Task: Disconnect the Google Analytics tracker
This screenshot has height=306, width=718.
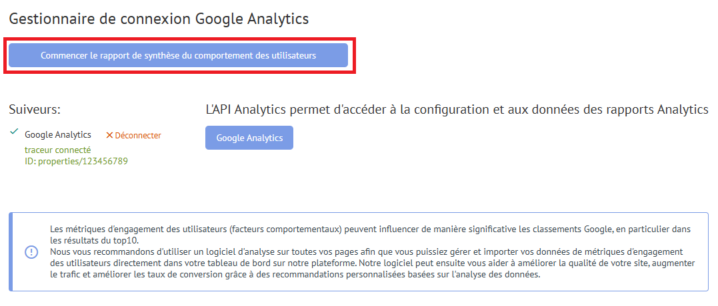Action: tap(133, 135)
